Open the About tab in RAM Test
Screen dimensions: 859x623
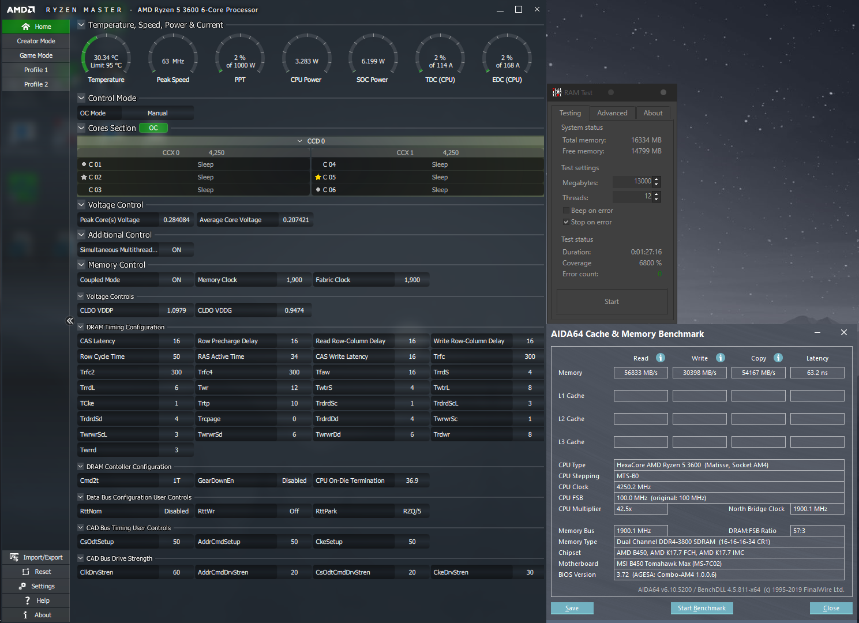click(653, 113)
